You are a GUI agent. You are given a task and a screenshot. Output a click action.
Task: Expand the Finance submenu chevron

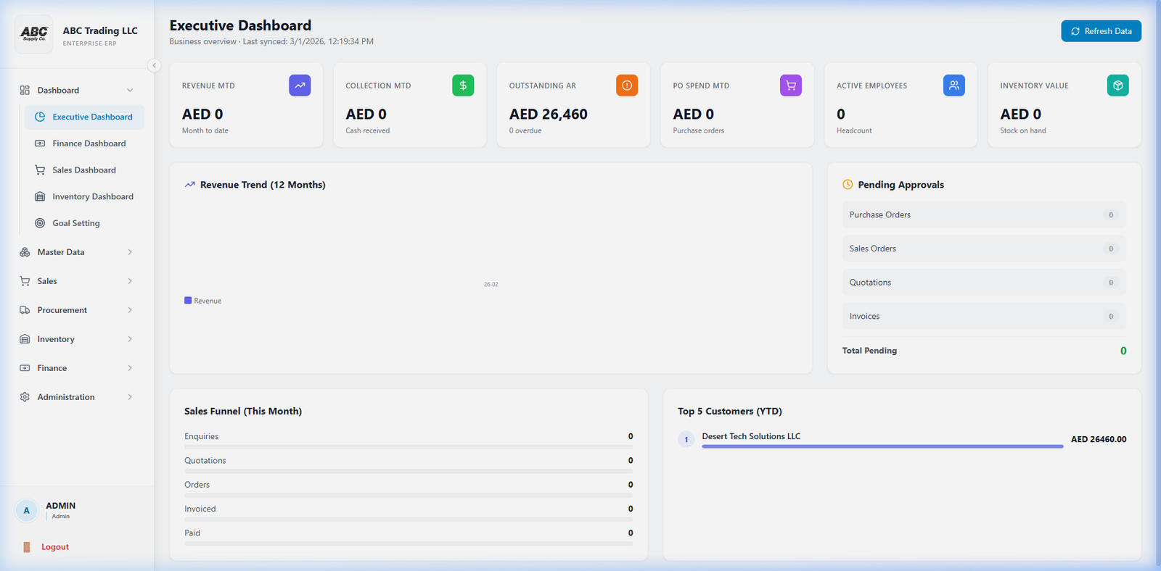(130, 368)
